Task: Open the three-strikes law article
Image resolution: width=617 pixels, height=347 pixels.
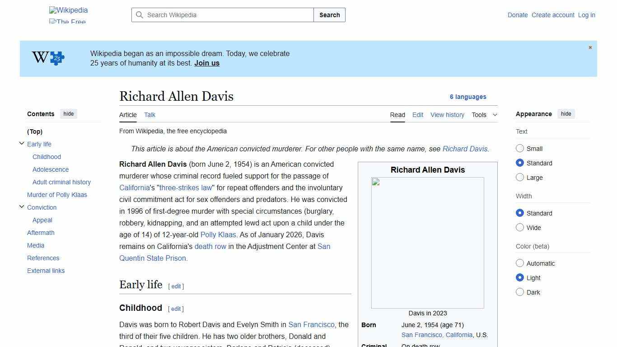Action: [x=185, y=188]
